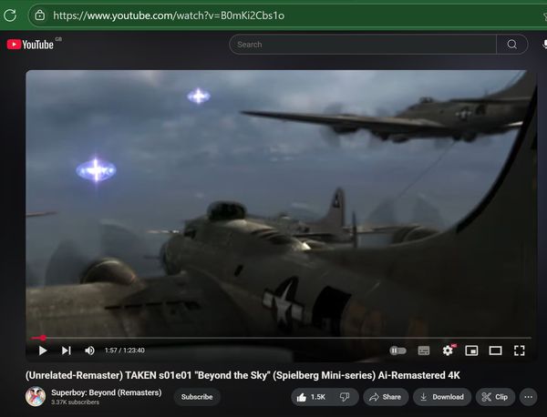The height and width of the screenshot is (417, 547).
Task: Dislike the video
Action: 345,397
